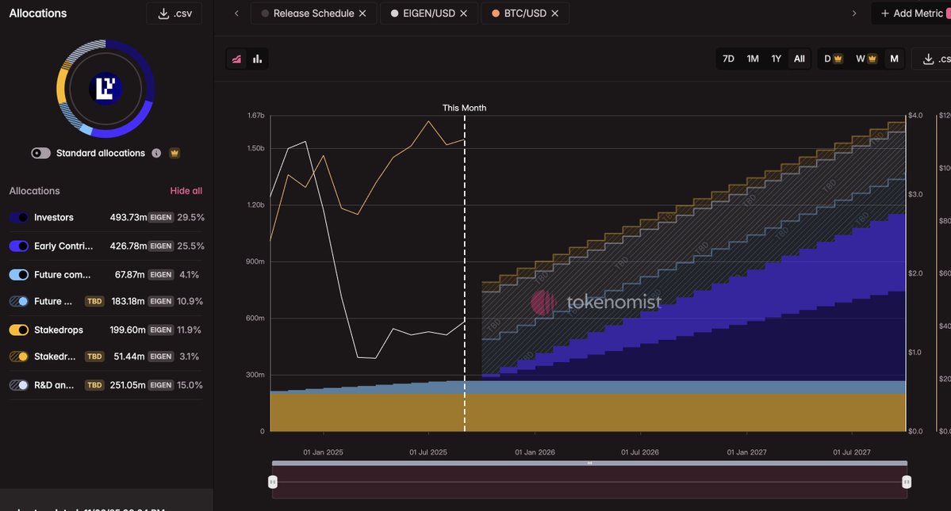Select the daily D interval option
The image size is (951, 511).
834,59
